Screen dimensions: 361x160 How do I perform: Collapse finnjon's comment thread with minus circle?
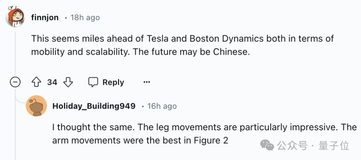point(15,82)
